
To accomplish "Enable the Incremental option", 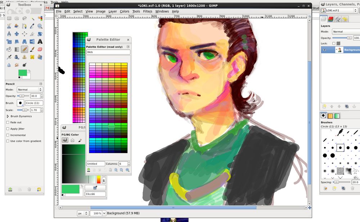I will pos(8,135).
